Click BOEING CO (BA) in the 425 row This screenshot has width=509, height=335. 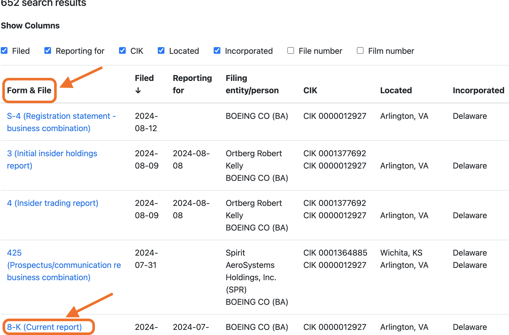(x=257, y=302)
